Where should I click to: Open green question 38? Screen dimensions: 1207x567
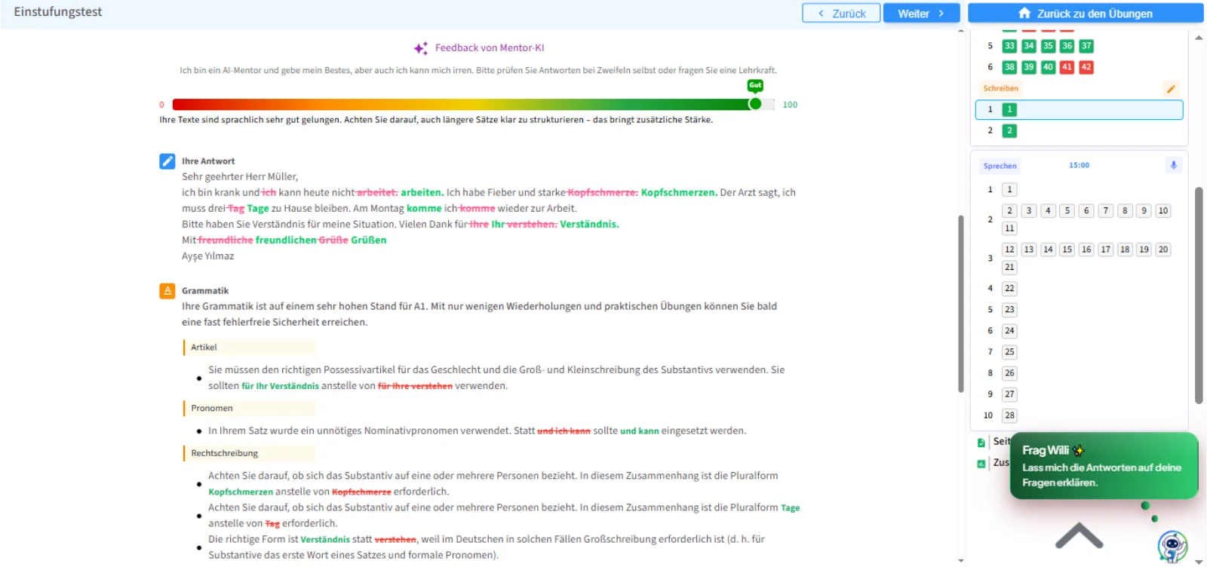click(1009, 67)
